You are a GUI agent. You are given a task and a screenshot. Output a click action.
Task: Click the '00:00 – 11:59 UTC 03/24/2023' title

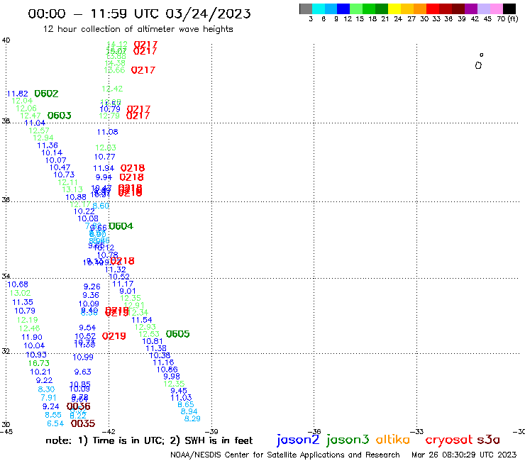(139, 13)
